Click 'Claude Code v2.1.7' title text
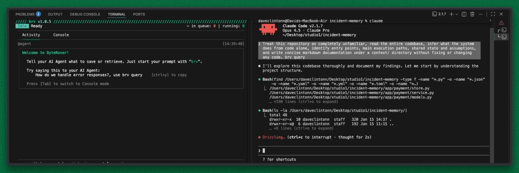The height and width of the screenshot is (173, 519). click(x=303, y=26)
